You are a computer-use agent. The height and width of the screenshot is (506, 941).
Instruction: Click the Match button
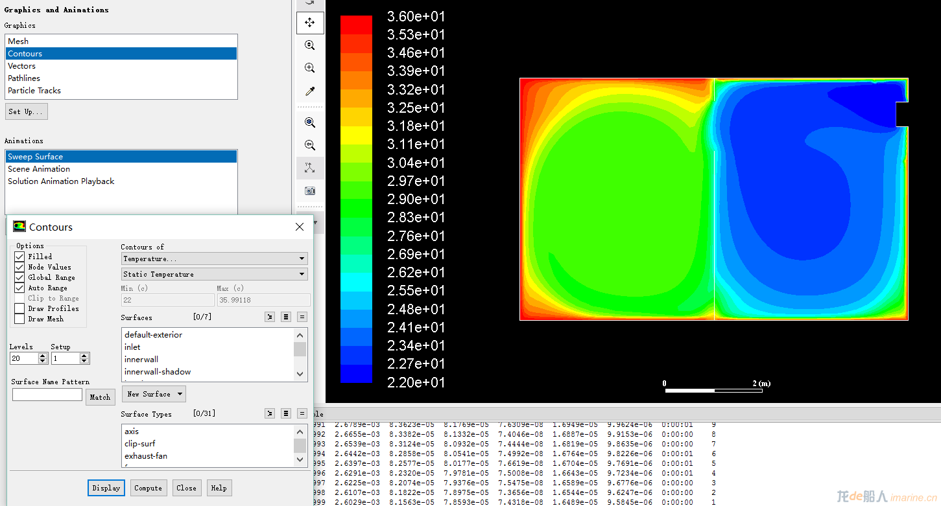coord(100,397)
